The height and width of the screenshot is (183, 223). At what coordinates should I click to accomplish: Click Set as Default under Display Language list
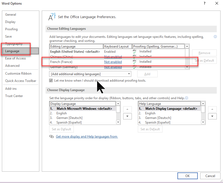click(61, 129)
